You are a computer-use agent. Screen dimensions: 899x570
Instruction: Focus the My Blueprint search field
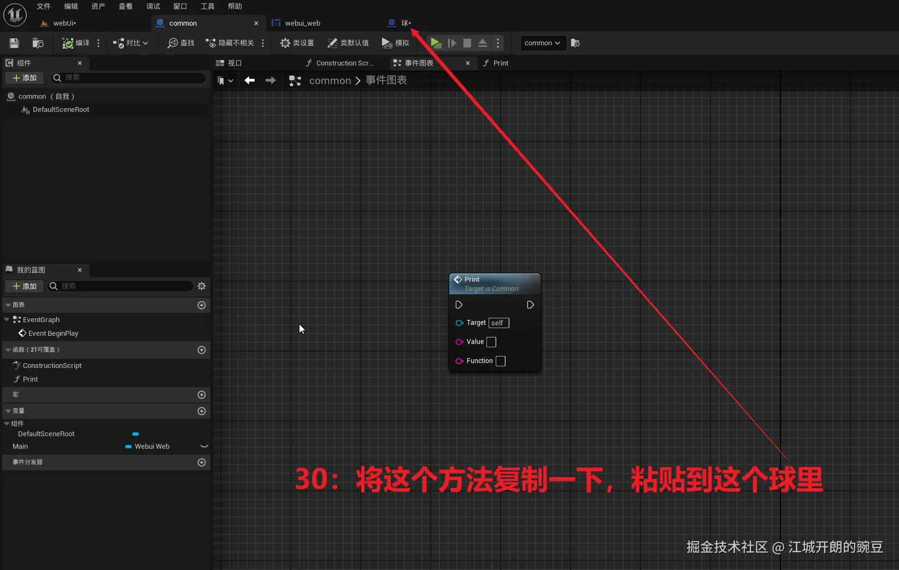(x=120, y=286)
